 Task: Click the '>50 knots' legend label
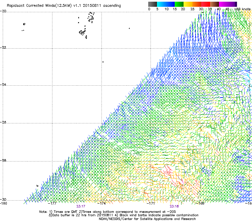point(242,9)
